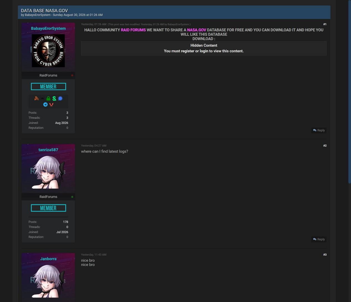Click the orange Monero icon under BabayoErorSystem

click(x=36, y=98)
